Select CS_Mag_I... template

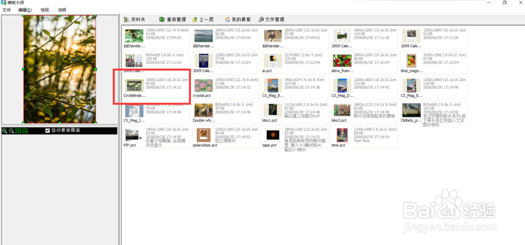(156, 112)
